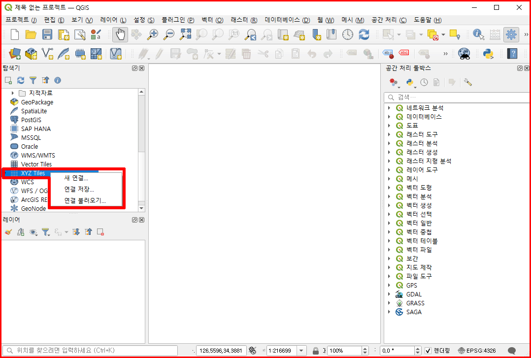Select PostGIS in the browser tree
The height and width of the screenshot is (358, 531).
point(31,120)
